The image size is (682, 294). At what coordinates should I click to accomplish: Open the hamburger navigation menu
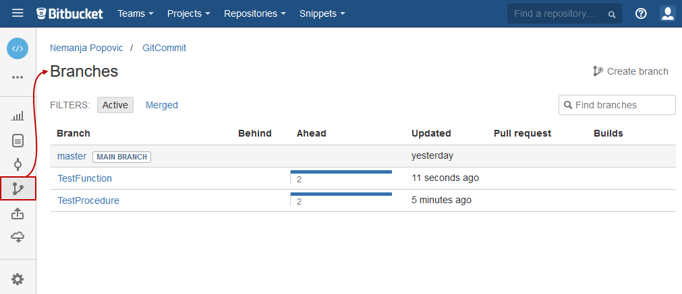point(18,13)
